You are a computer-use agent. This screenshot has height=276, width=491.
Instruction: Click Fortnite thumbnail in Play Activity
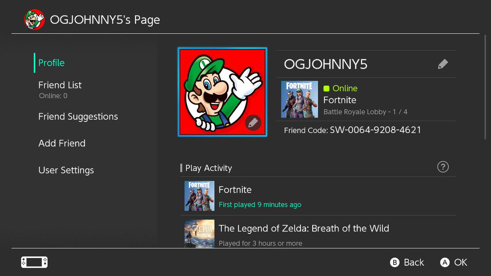click(199, 196)
